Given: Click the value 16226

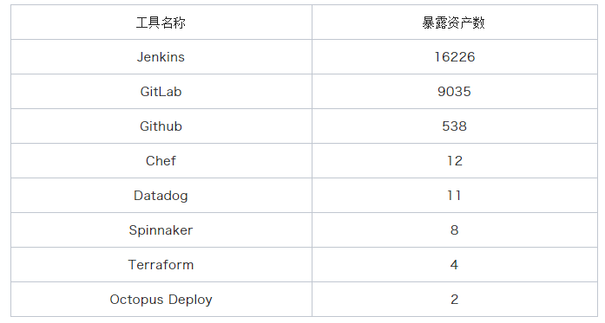Looking at the screenshot, I should coord(455,57).
